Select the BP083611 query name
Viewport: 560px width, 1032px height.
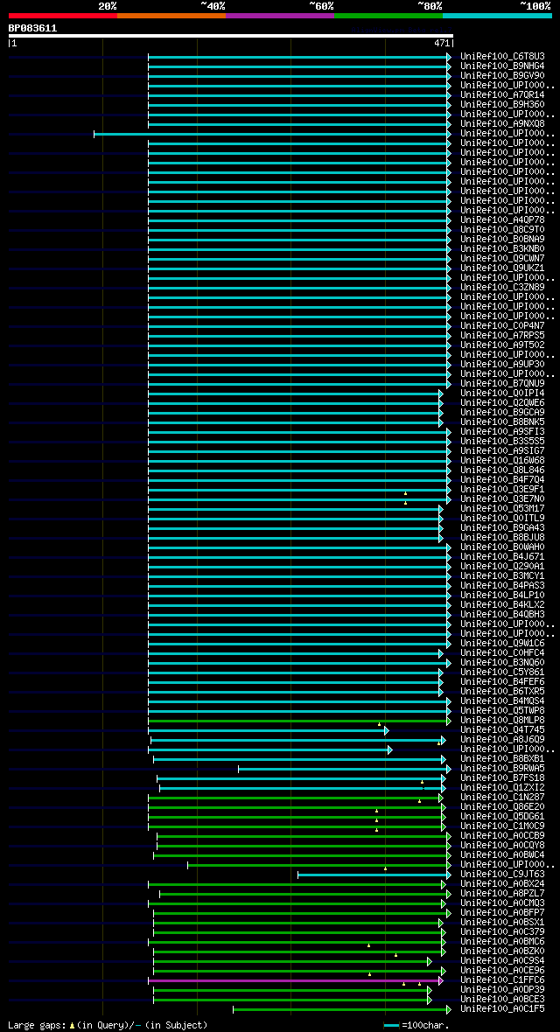click(x=32, y=28)
